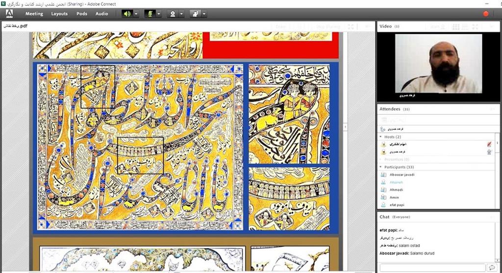Image resolution: width=502 pixels, height=273 pixels.
Task: Click the faded Stop Sharing button
Action: [x=328, y=26]
